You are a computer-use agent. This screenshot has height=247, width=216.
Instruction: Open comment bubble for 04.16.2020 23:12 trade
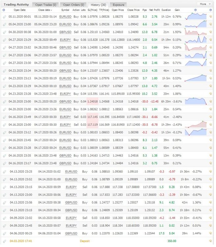210,132
